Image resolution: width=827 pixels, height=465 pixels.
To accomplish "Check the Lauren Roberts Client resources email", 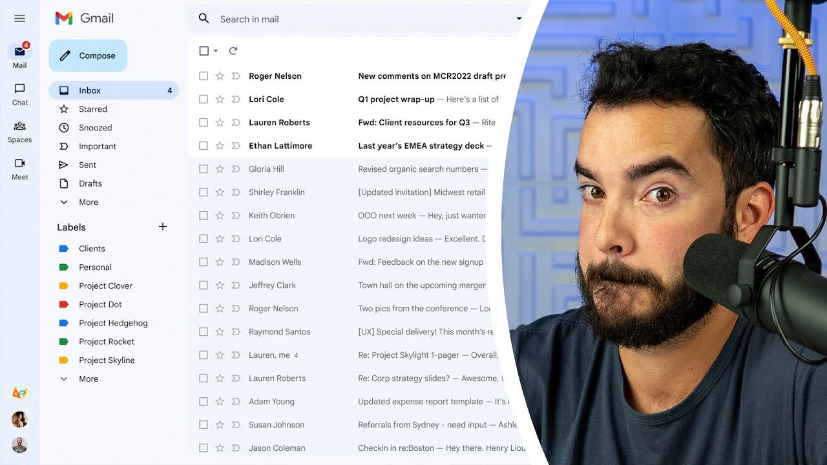I will 204,123.
